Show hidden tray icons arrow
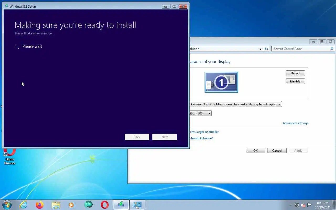The image size is (336, 210). (x=290, y=205)
